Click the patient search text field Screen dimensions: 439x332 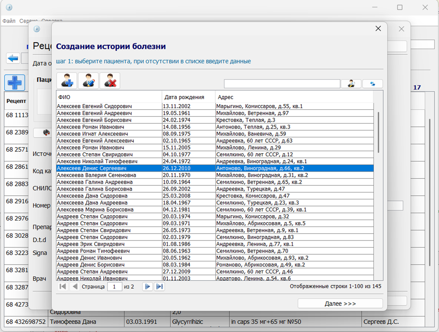coord(282,84)
